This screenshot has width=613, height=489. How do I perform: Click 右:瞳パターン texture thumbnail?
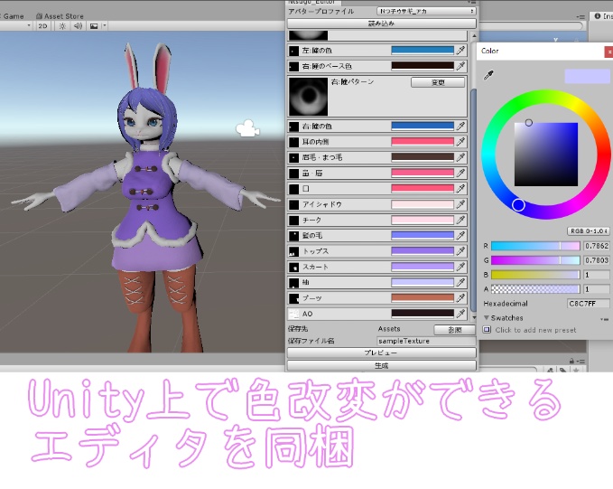(308, 97)
